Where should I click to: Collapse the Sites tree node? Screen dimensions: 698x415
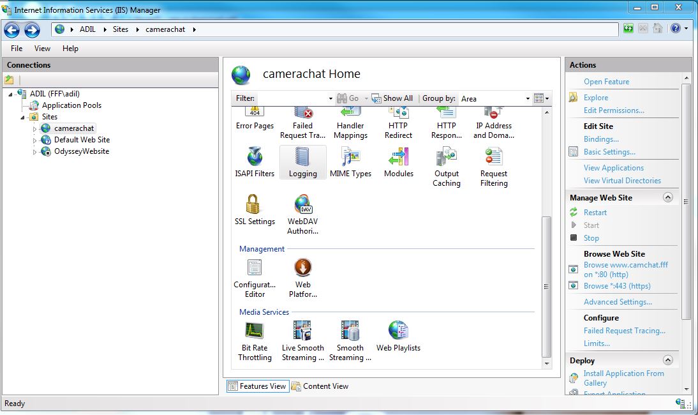[x=22, y=117]
